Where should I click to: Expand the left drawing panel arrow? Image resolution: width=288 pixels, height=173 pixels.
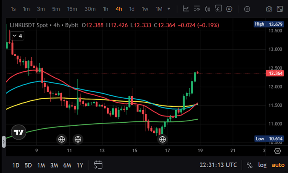tap(4, 142)
